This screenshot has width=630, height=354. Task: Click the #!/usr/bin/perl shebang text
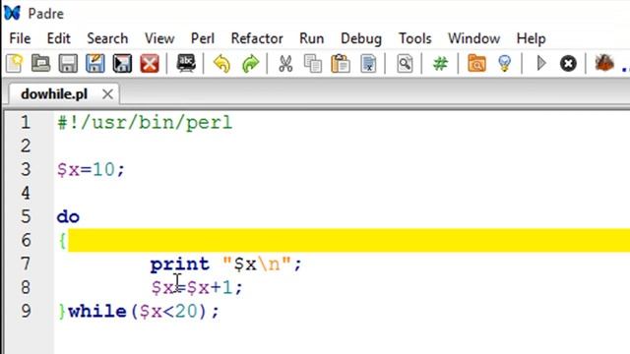(145, 122)
